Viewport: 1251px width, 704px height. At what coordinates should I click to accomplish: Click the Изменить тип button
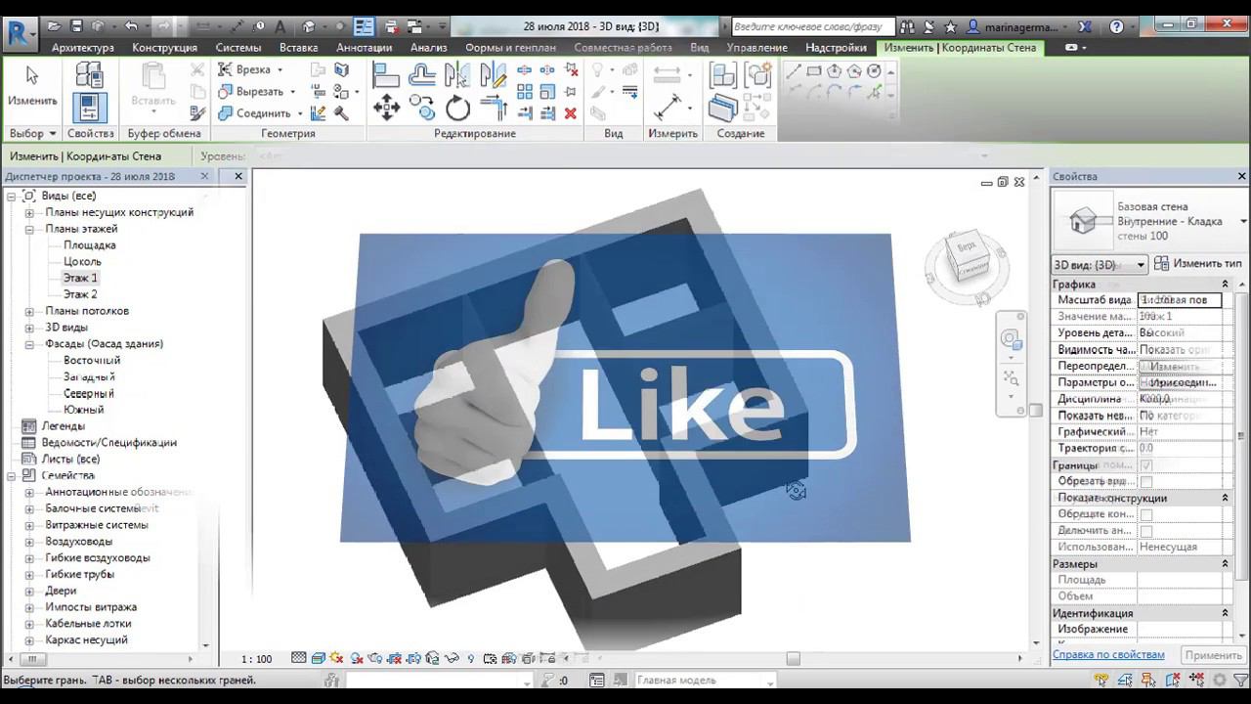coord(1197,264)
